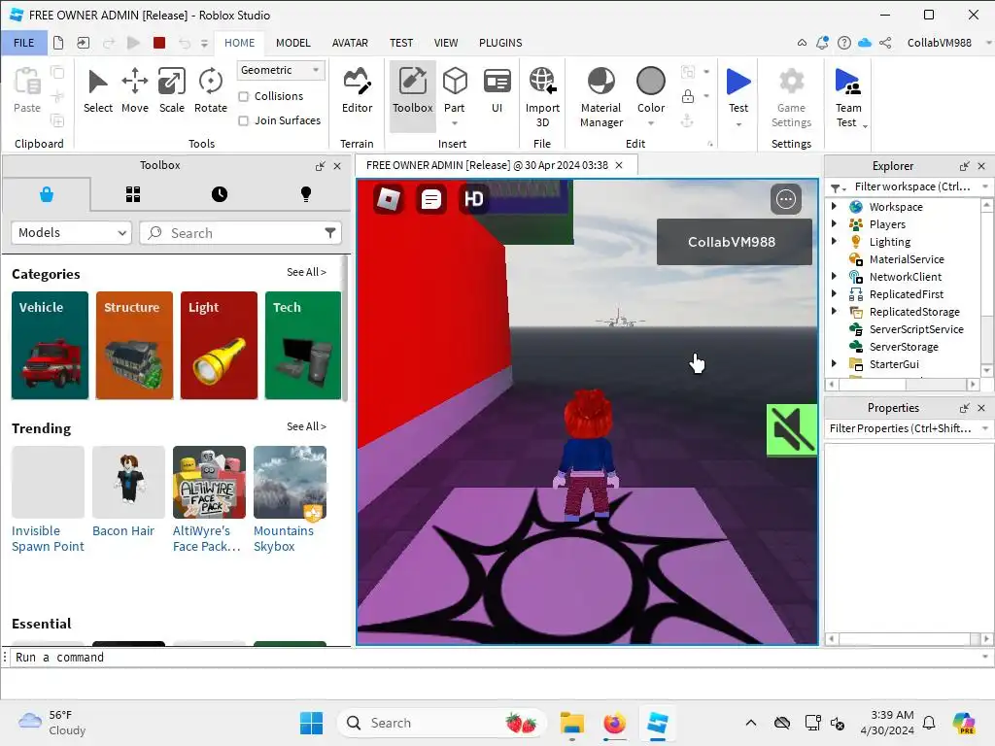The width and height of the screenshot is (995, 746).
Task: Open the Toolbox Creations lightbulb tab
Action: pos(306,194)
